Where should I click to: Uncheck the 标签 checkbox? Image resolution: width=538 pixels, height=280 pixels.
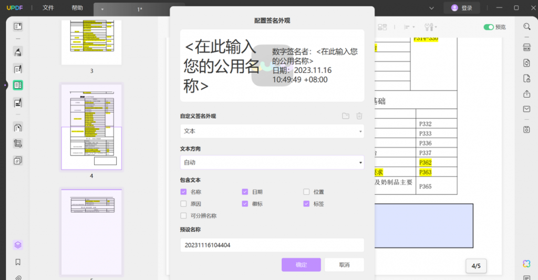(306, 204)
